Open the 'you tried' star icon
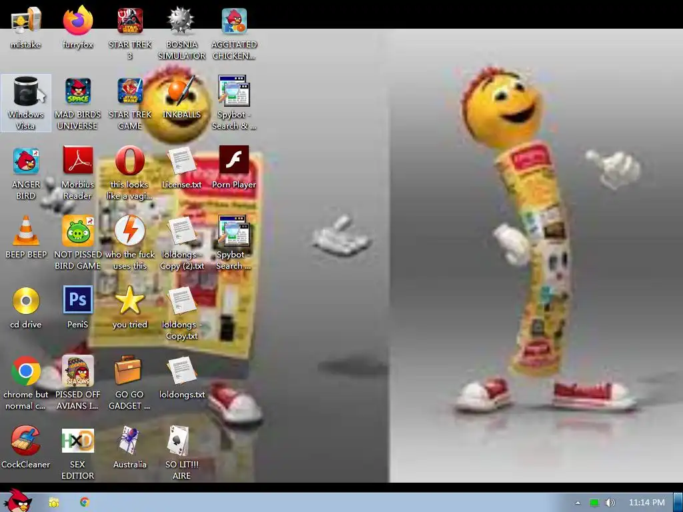Image resolution: width=683 pixels, height=512 pixels. (x=129, y=301)
